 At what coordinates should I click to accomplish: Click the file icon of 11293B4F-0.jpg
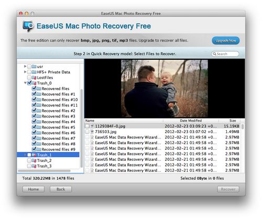pyautogui.click(x=92, y=126)
